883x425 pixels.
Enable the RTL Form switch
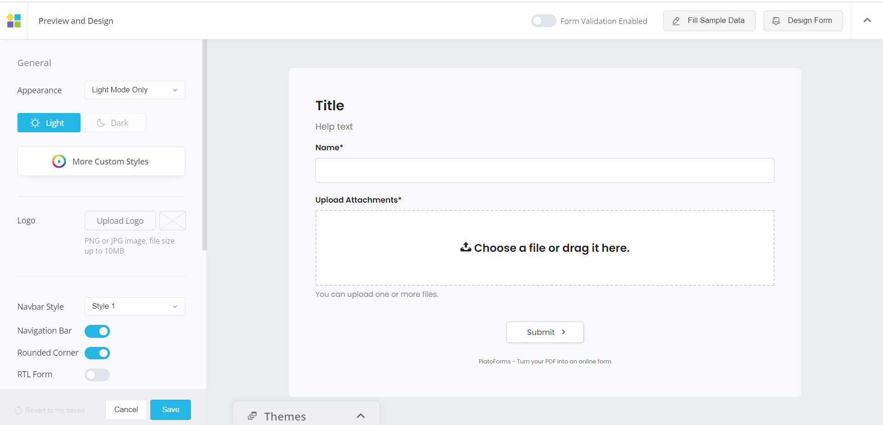97,375
